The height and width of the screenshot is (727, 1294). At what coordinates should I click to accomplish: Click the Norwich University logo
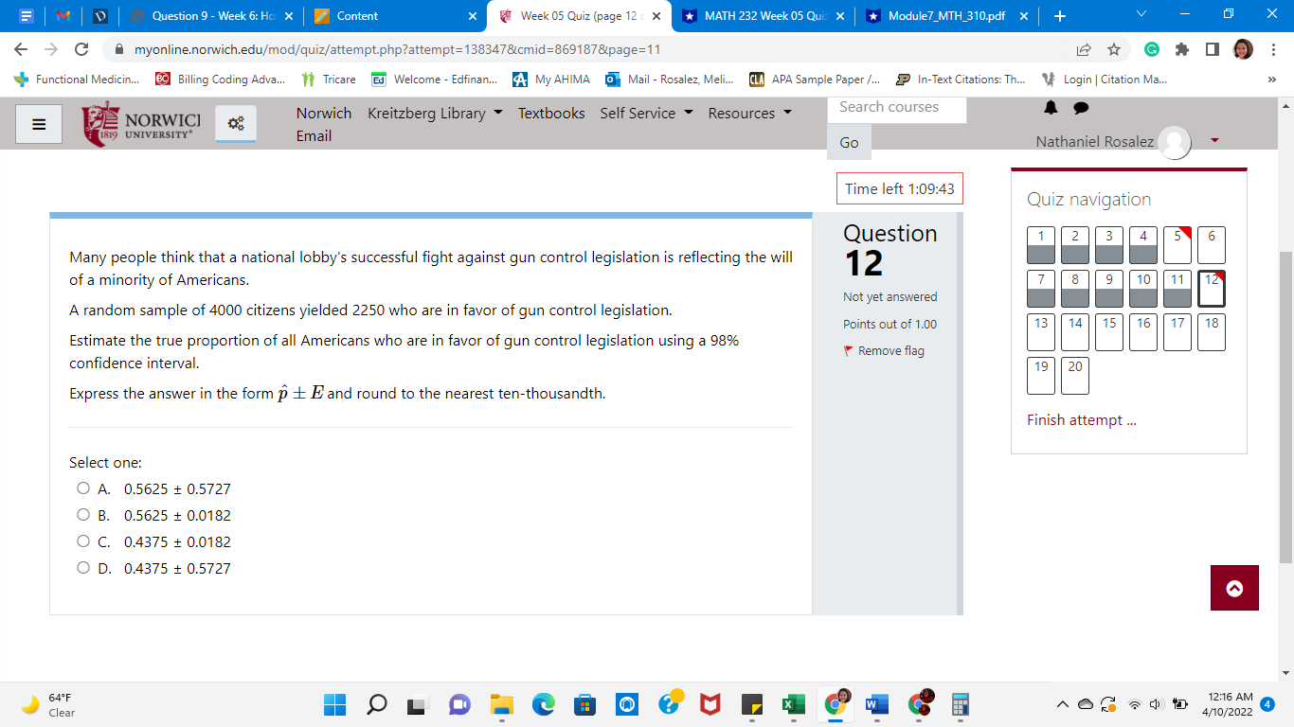(x=142, y=124)
